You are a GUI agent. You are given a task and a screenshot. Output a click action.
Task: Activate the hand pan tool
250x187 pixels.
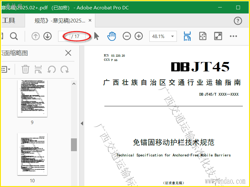pyautogui.click(x=112, y=36)
